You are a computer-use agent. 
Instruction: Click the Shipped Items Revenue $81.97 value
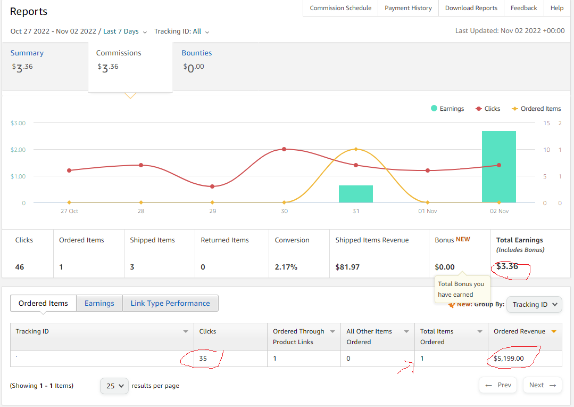[347, 267]
